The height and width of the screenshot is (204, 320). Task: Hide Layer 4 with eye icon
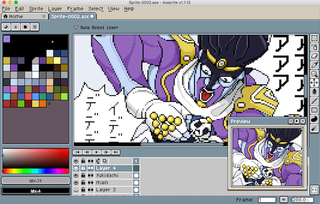tap(76, 168)
